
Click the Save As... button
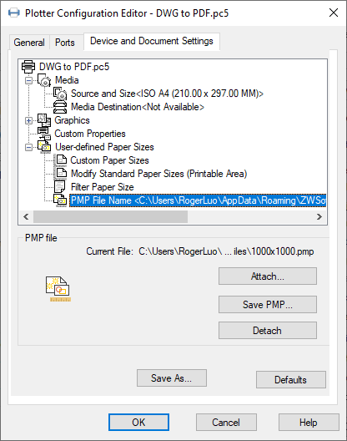[x=172, y=378]
